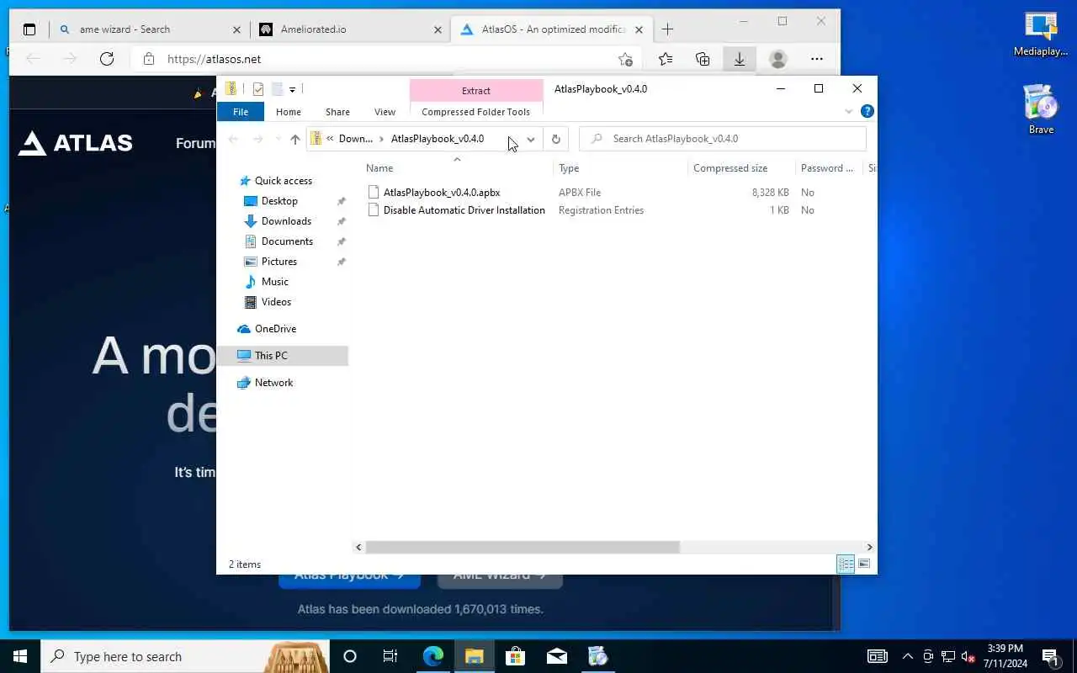The width and height of the screenshot is (1077, 673).
Task: Click the back navigation arrow in Explorer
Action: [234, 139]
